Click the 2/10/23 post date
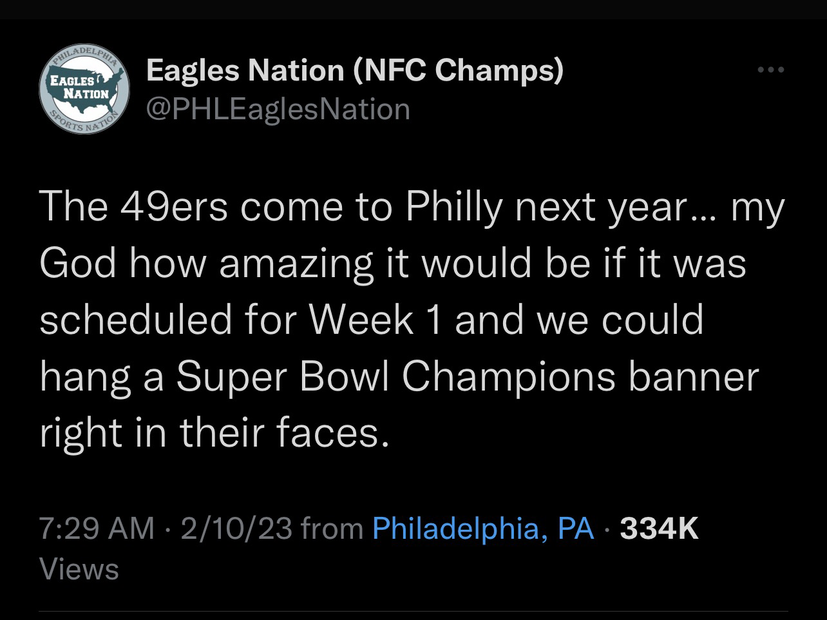The width and height of the screenshot is (827, 620). 236,528
